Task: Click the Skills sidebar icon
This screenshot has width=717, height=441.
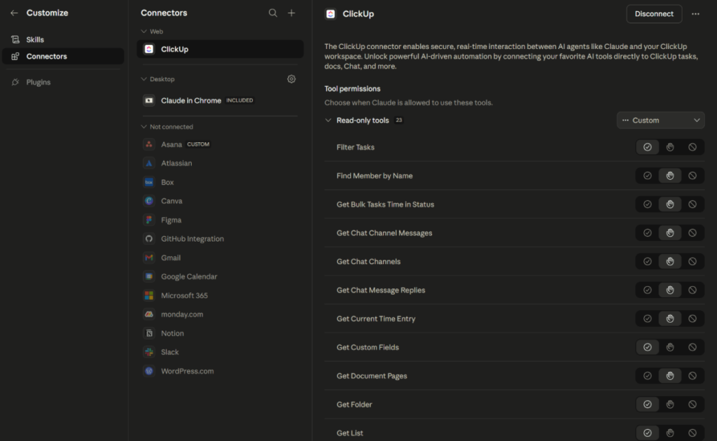Action: (15, 39)
